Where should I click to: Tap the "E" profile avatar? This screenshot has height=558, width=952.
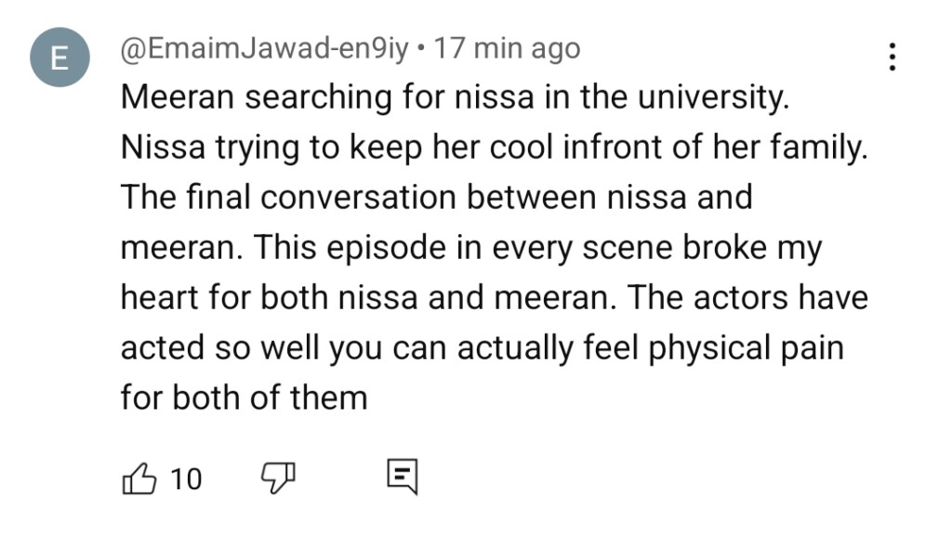tap(59, 59)
